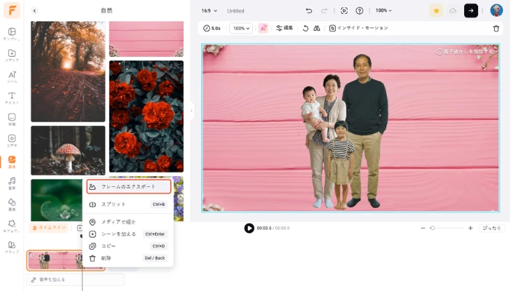Select the family photo on canvas

tap(345, 132)
